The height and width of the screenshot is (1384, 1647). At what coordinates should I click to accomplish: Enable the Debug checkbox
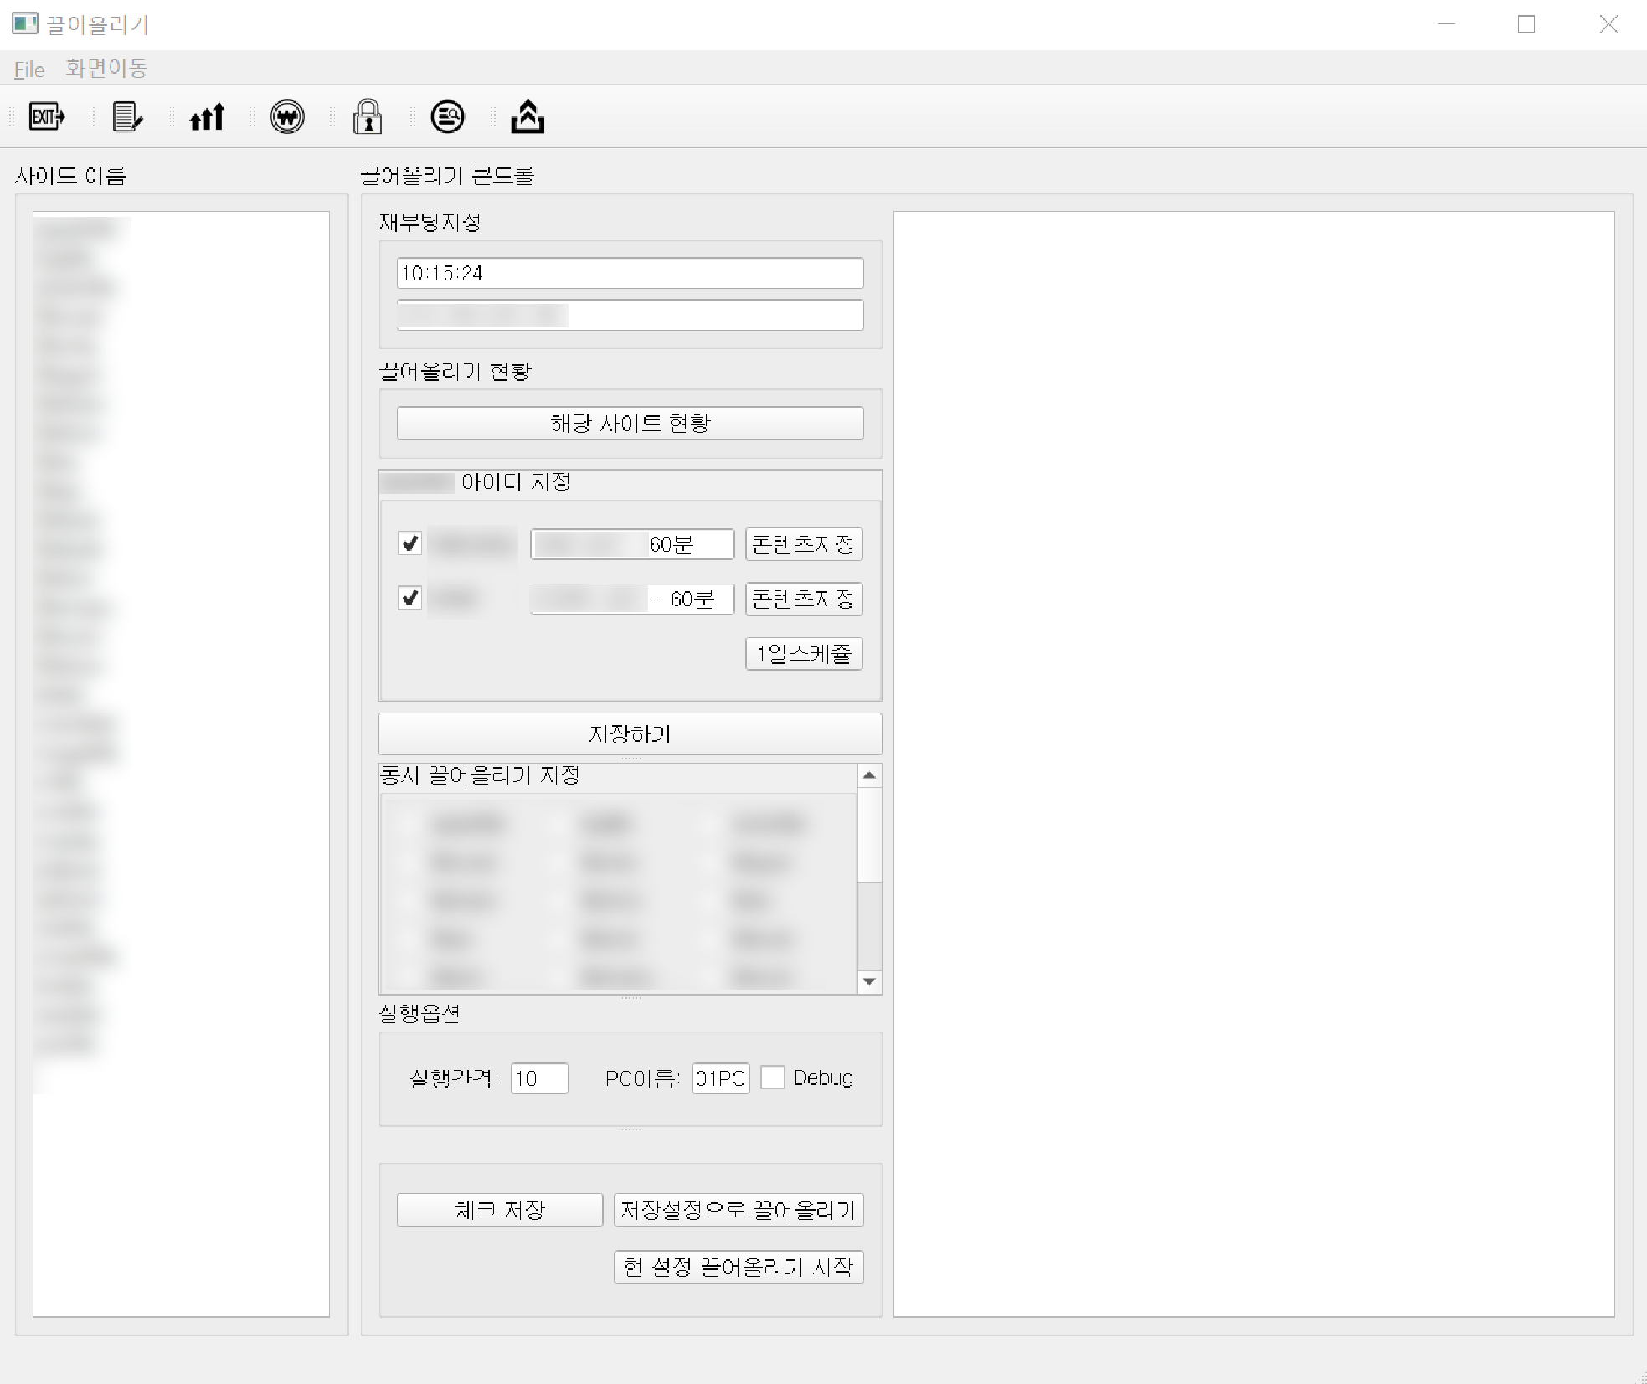[772, 1078]
